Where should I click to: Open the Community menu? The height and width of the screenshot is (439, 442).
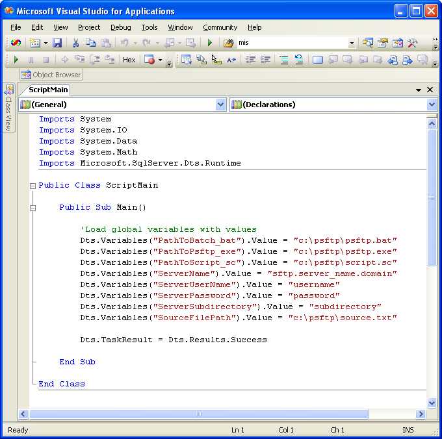point(220,27)
